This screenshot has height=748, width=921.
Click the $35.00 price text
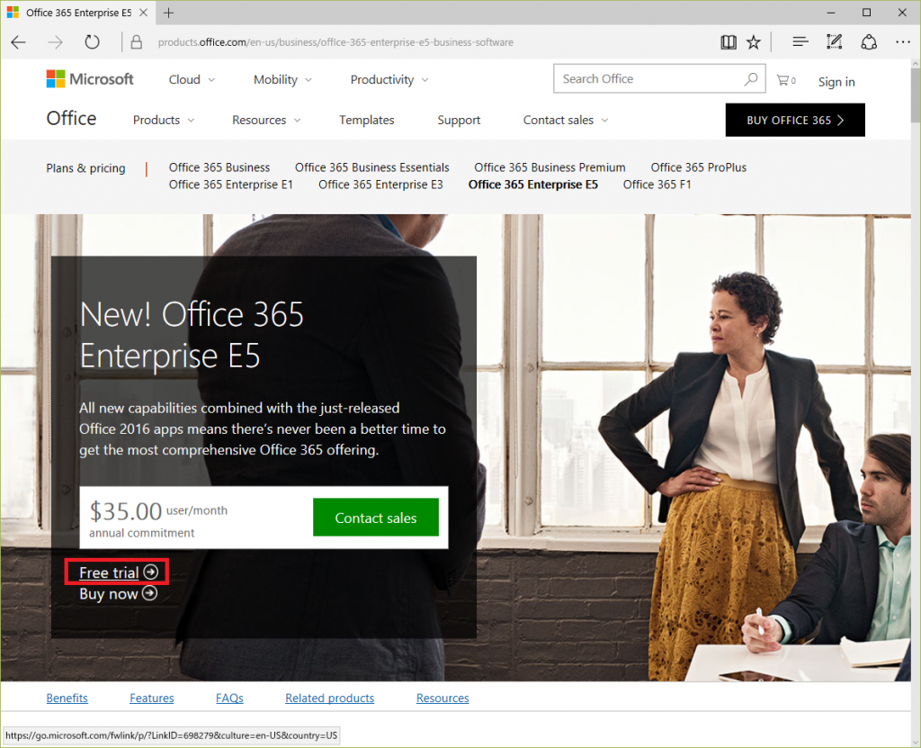(126, 511)
